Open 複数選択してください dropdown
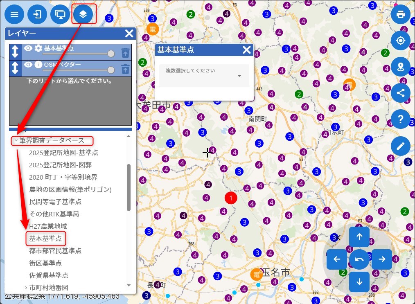 coord(204,76)
